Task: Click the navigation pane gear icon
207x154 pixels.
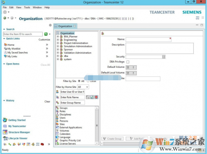Action: (x=50, y=25)
